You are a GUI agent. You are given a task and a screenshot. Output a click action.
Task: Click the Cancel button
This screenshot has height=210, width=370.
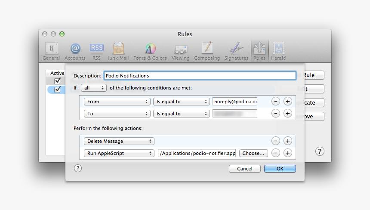coord(245,169)
